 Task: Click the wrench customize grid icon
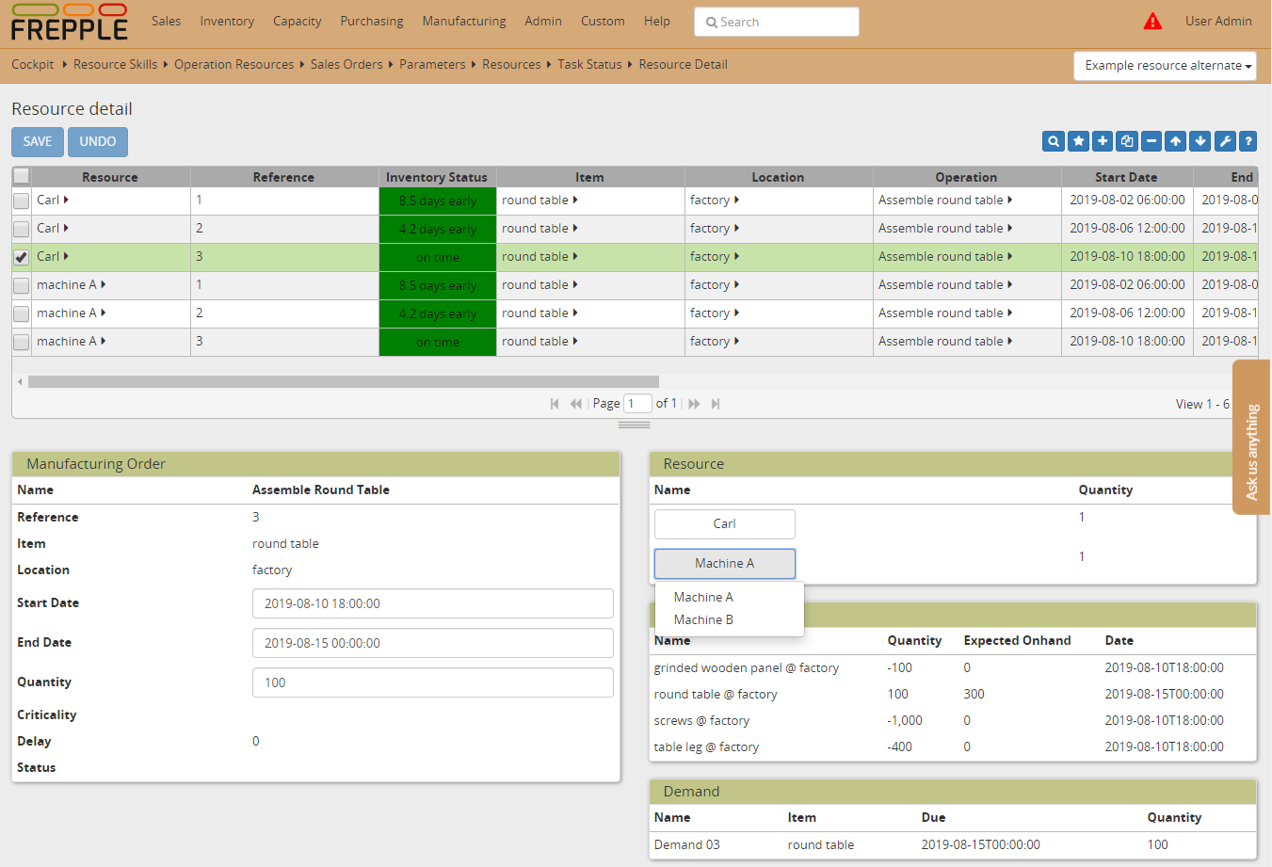1225,141
